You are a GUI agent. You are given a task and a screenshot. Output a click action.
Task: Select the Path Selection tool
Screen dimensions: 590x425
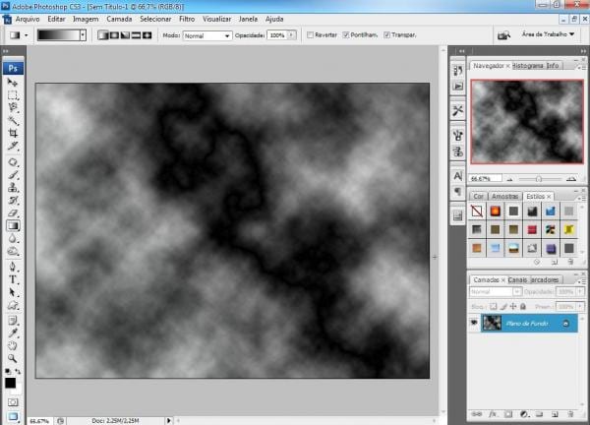click(13, 292)
